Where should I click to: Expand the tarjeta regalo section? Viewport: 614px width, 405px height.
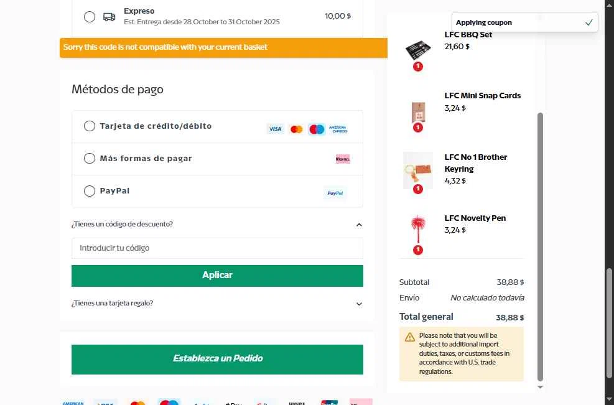[359, 304]
